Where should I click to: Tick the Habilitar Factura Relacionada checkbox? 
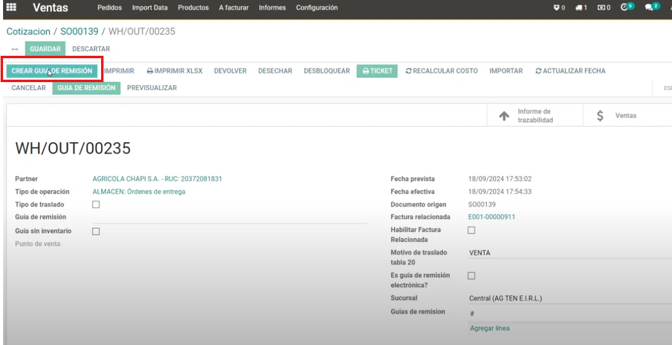point(471,230)
